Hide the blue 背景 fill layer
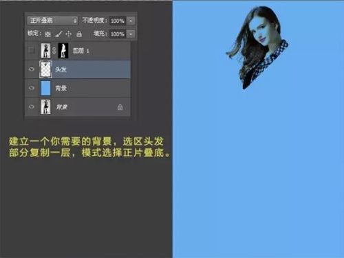The width and height of the screenshot is (344, 258). (32, 88)
